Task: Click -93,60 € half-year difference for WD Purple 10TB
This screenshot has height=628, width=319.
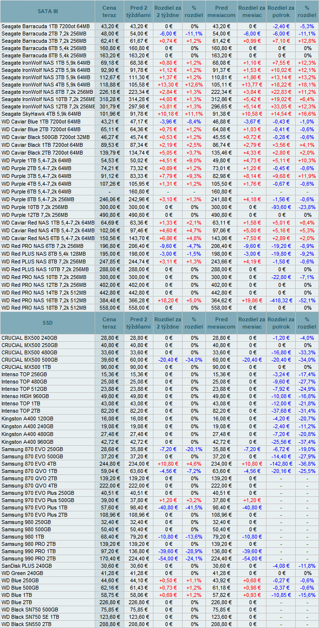Action: pos(281,207)
